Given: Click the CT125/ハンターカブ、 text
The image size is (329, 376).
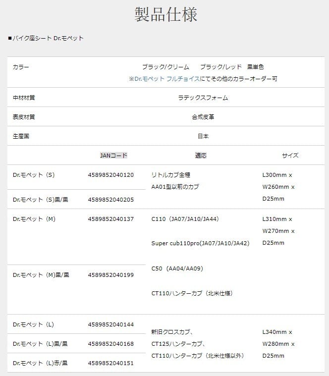Looking at the screenshot, I should [x=178, y=344].
